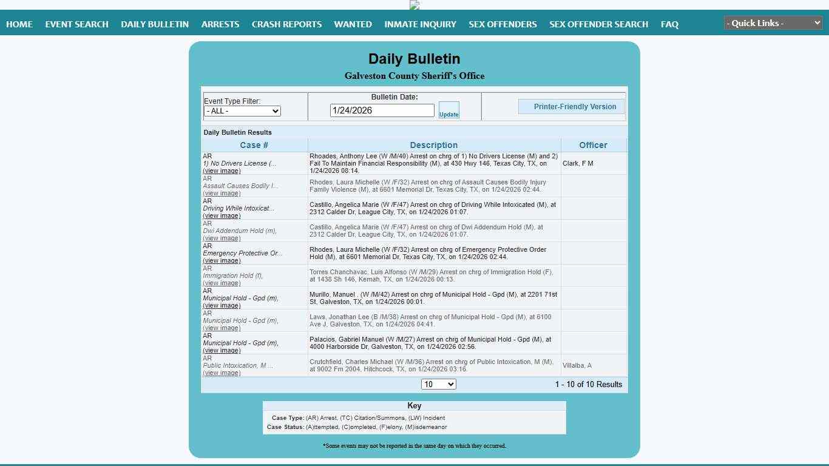This screenshot has width=829, height=466.
Task: Open the Crash Reports page
Action: (x=286, y=24)
